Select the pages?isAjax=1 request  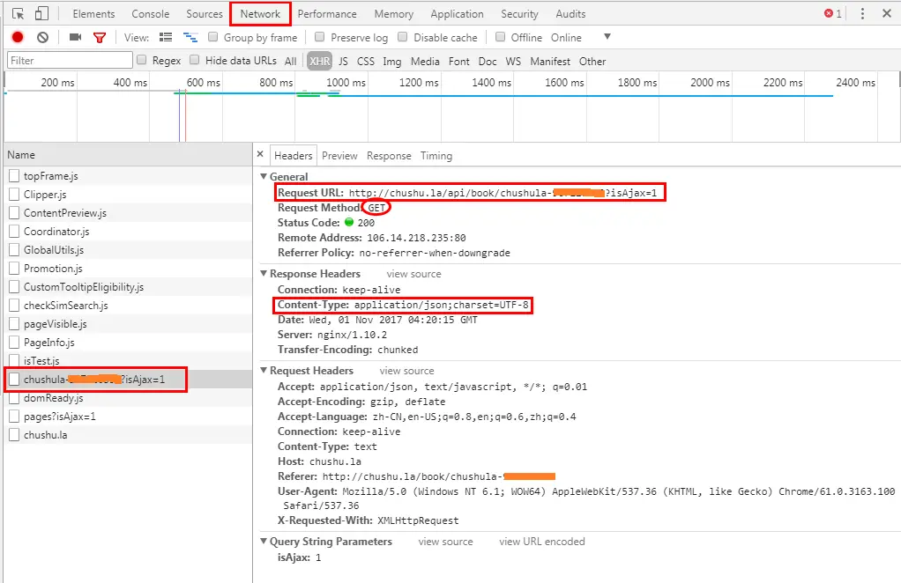click(128, 417)
